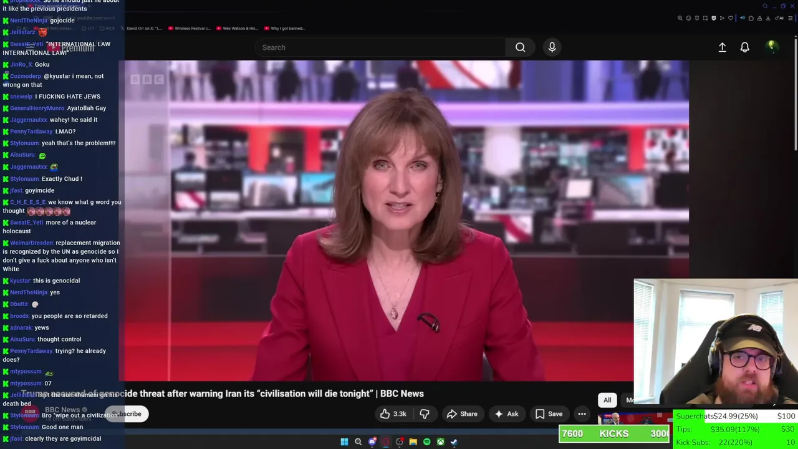
Task: Toggle the blue speaker tab audio icon
Action: pyautogui.click(x=743, y=18)
